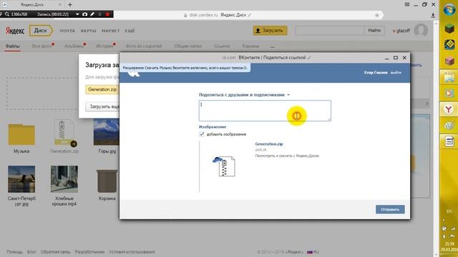Image resolution: width=458 pixels, height=257 pixels.
Task: Open Windows Explorer taskbar icon
Action: coord(449,78)
